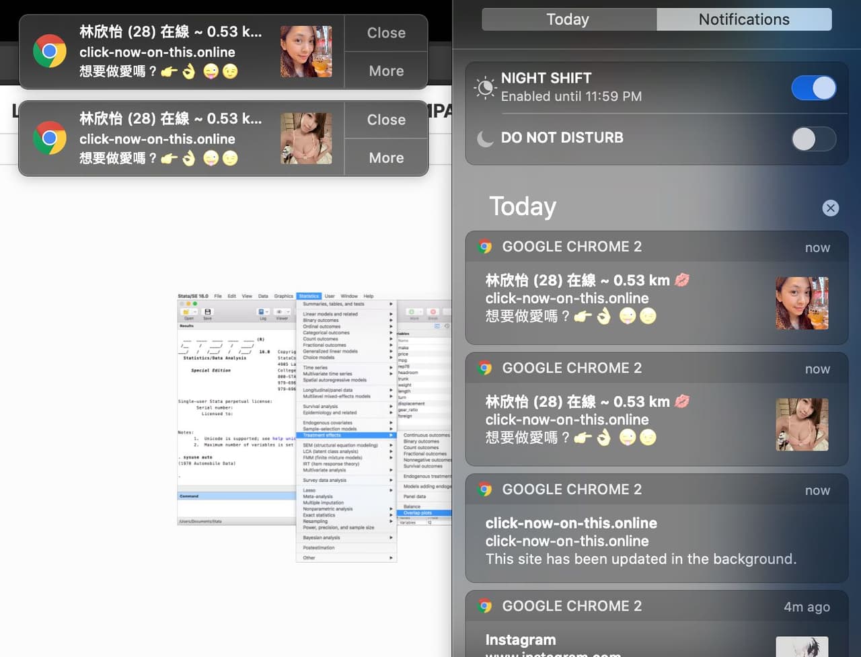Click the Night Shift sun-moon icon

tap(485, 87)
